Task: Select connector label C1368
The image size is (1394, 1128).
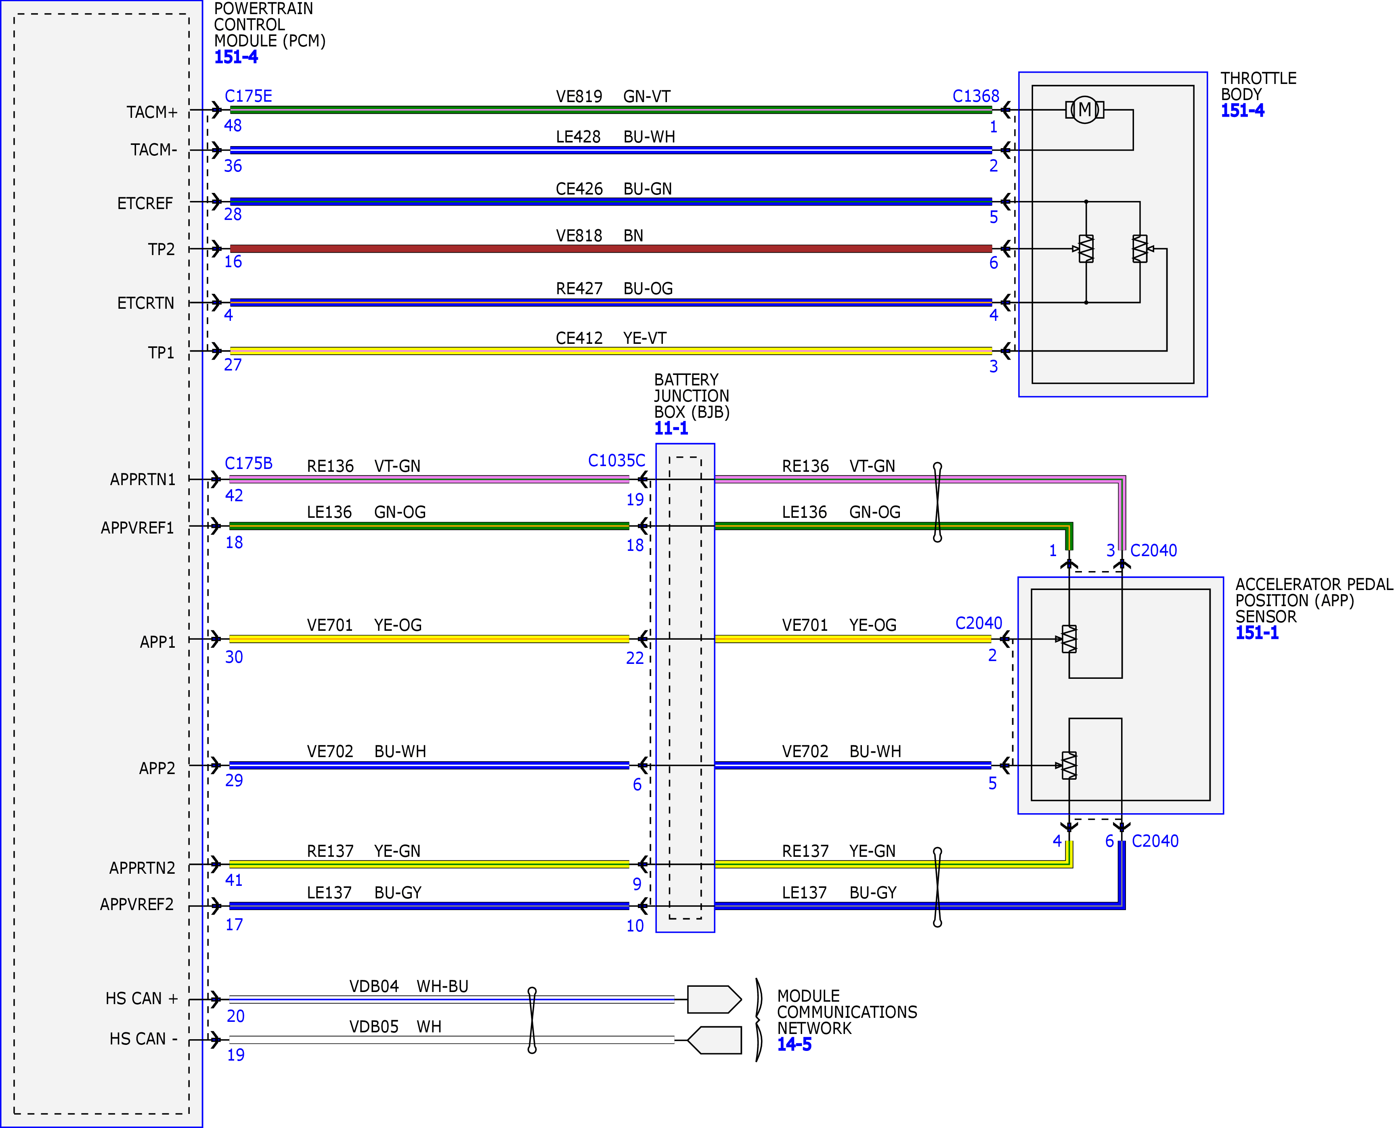Action: pos(975,96)
